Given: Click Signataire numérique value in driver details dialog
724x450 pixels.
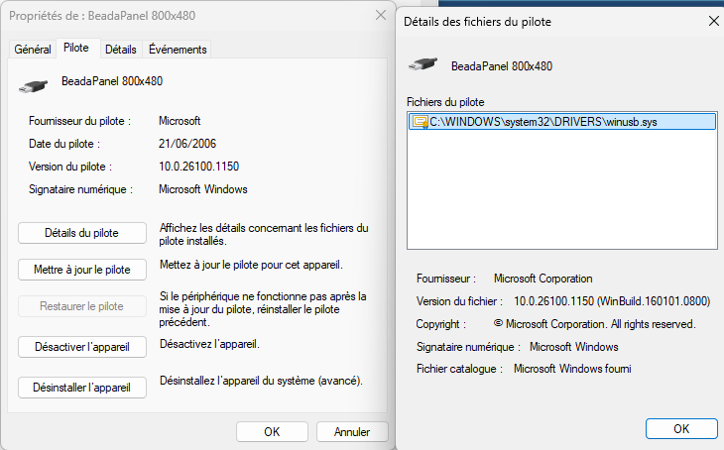Looking at the screenshot, I should (x=574, y=347).
